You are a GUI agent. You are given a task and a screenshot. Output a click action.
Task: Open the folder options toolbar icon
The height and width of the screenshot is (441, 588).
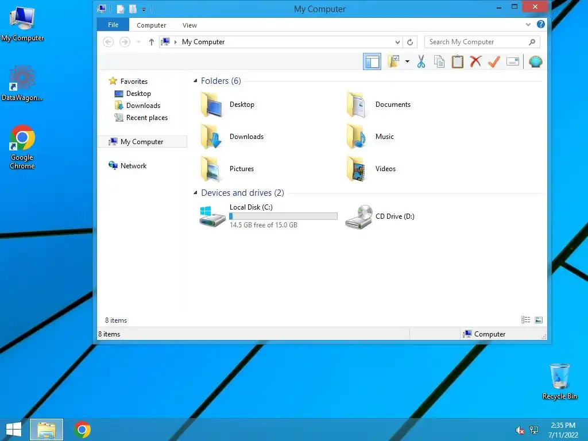coord(393,61)
